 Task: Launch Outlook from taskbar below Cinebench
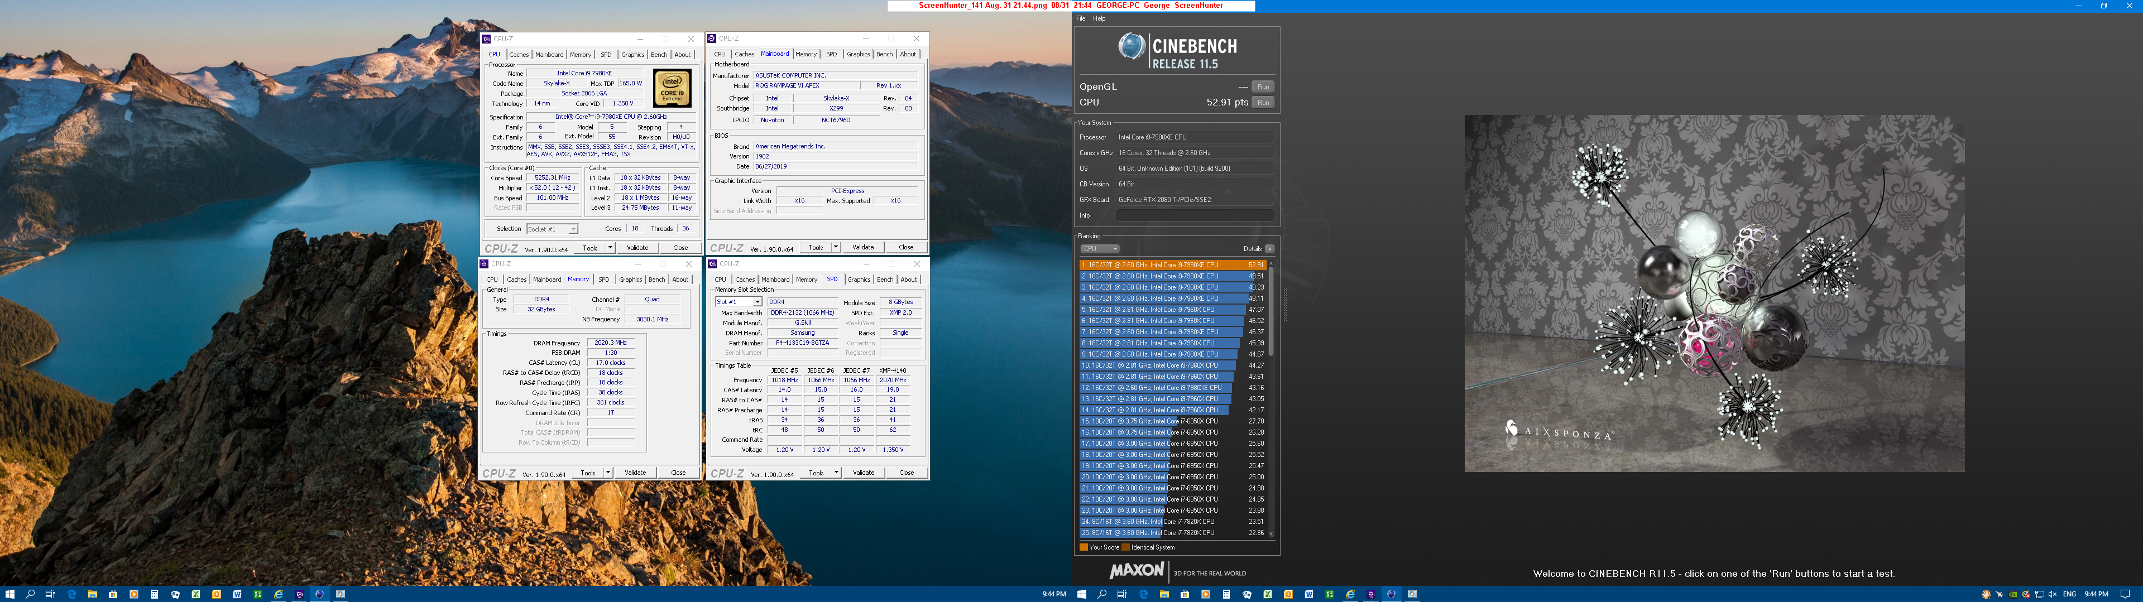click(x=1288, y=594)
